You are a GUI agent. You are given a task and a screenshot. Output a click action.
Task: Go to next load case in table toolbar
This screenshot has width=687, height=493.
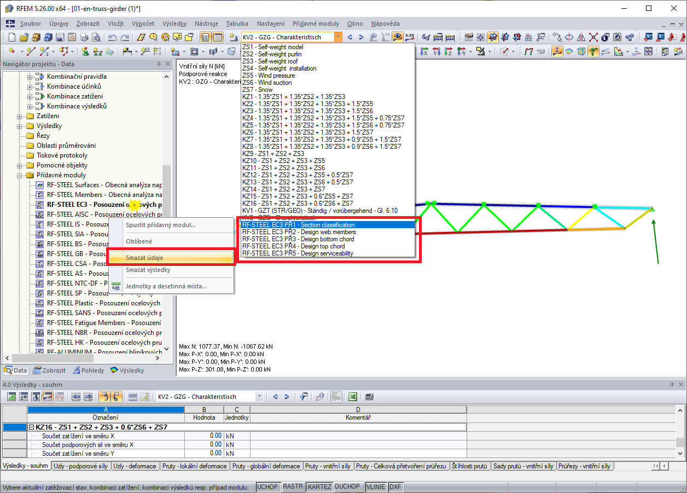(287, 397)
